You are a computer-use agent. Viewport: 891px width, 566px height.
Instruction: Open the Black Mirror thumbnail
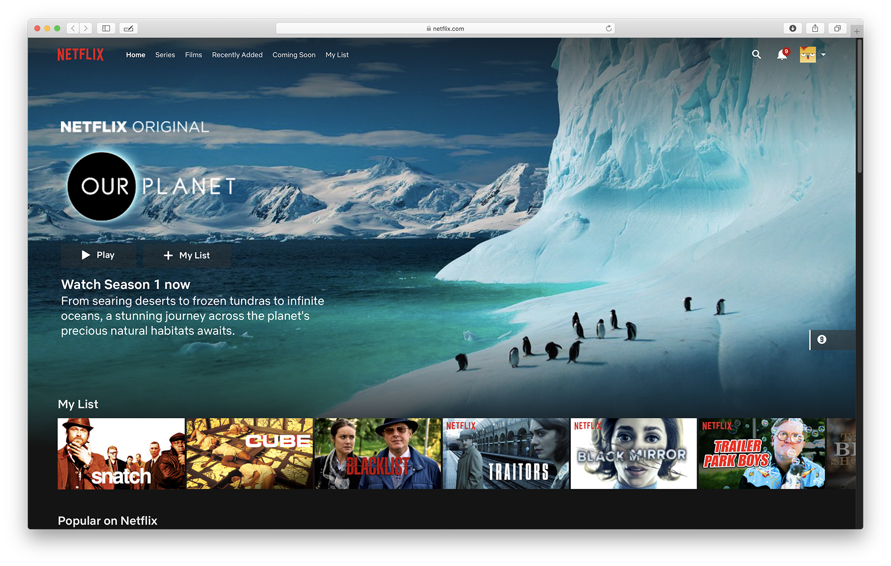[634, 454]
